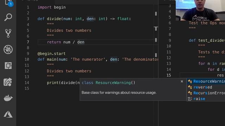Image resolution: width=225 pixels, height=126 pixels.
Task: Click the raise keyword snippet icon
Action: [x=190, y=99]
